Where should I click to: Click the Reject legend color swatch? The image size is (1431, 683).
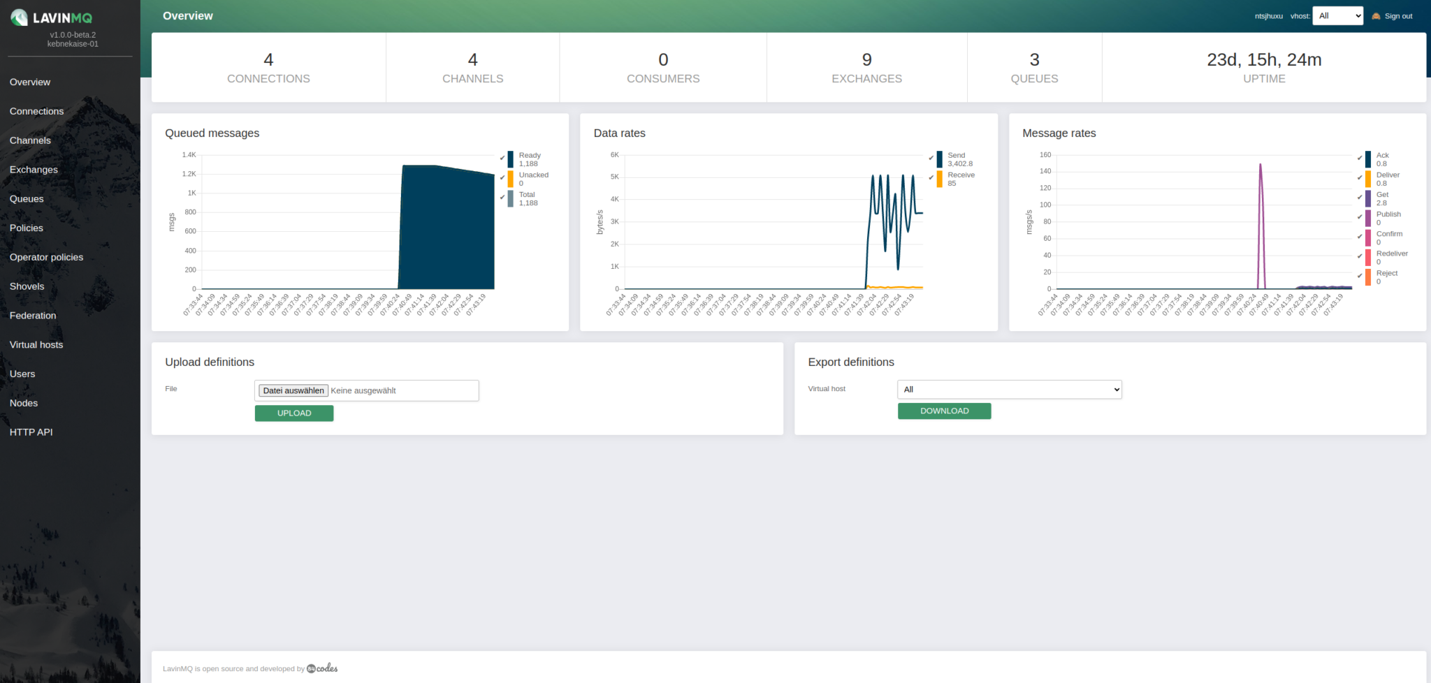(x=1368, y=277)
